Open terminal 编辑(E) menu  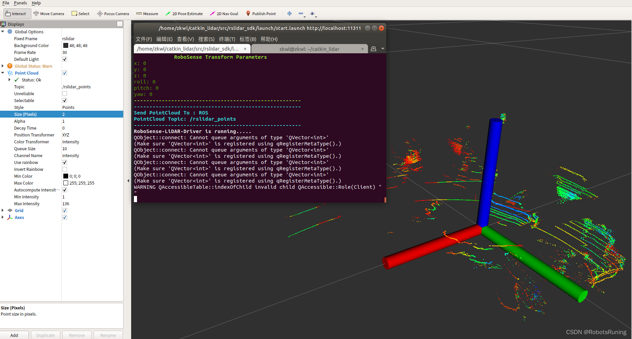[x=165, y=39]
